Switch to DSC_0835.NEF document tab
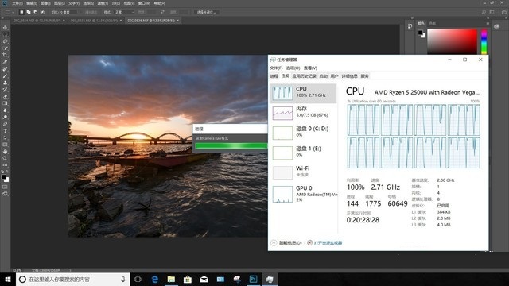 tap(94, 21)
